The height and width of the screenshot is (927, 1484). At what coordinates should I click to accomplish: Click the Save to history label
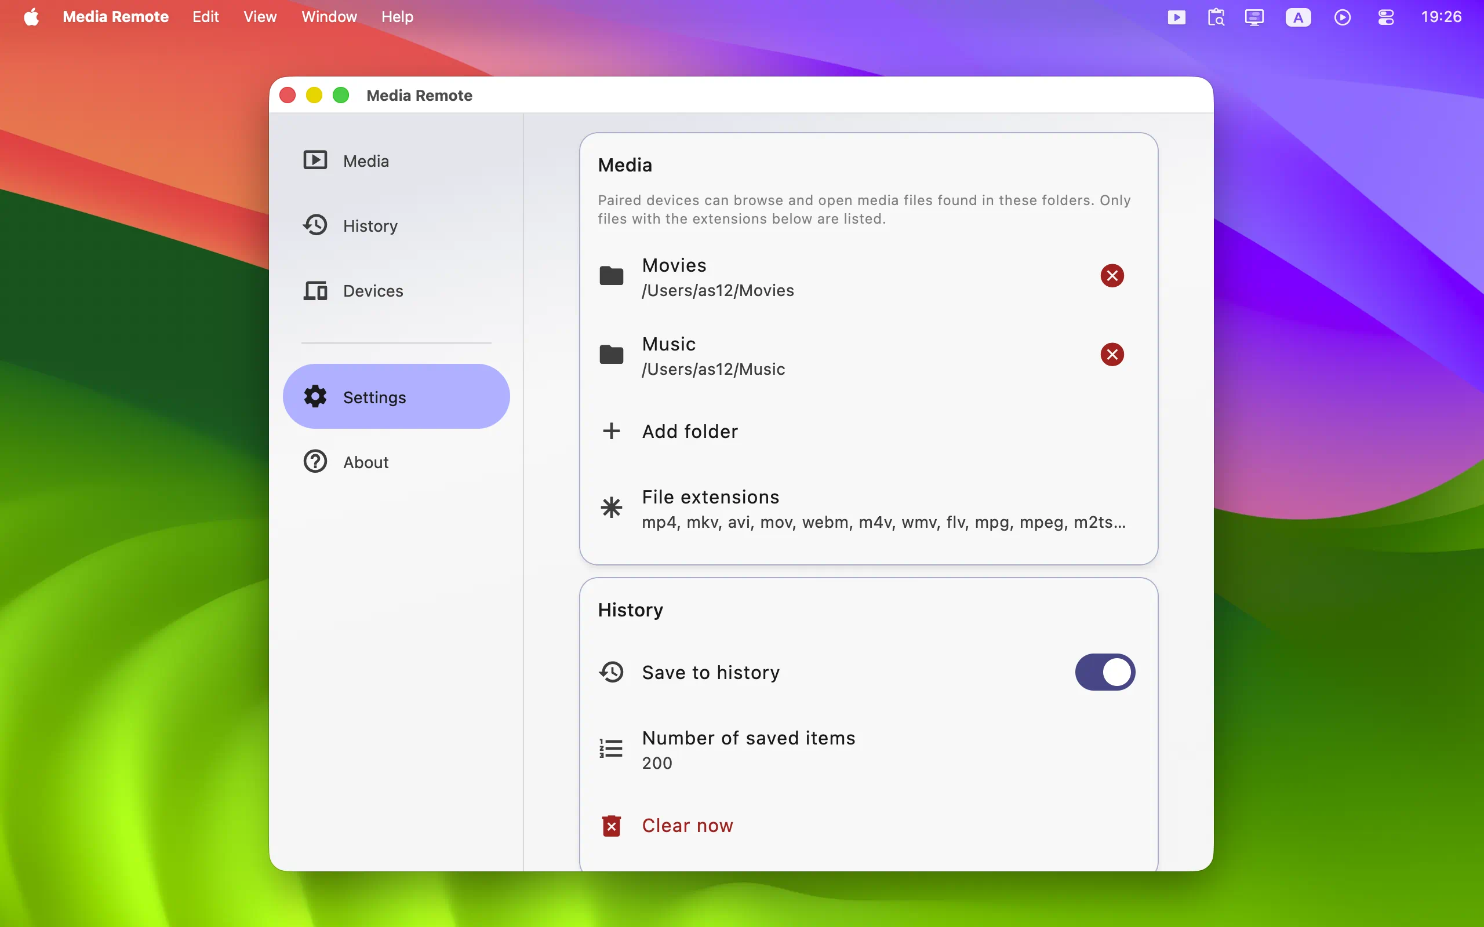click(711, 673)
